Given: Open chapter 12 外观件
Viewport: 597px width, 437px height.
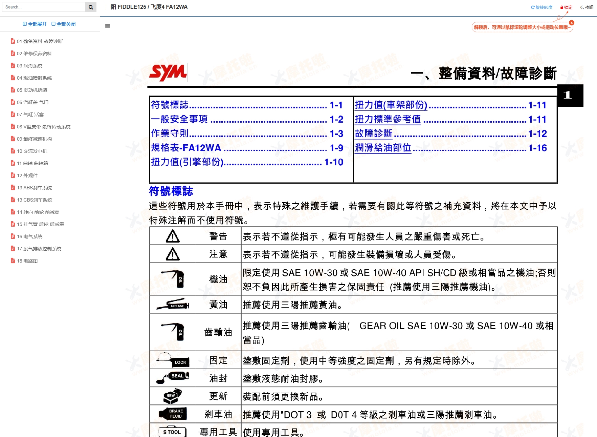Looking at the screenshot, I should tap(24, 175).
